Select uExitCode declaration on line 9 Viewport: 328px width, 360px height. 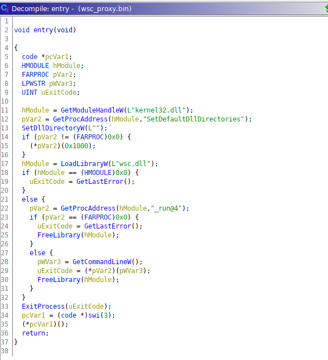[x=59, y=93]
